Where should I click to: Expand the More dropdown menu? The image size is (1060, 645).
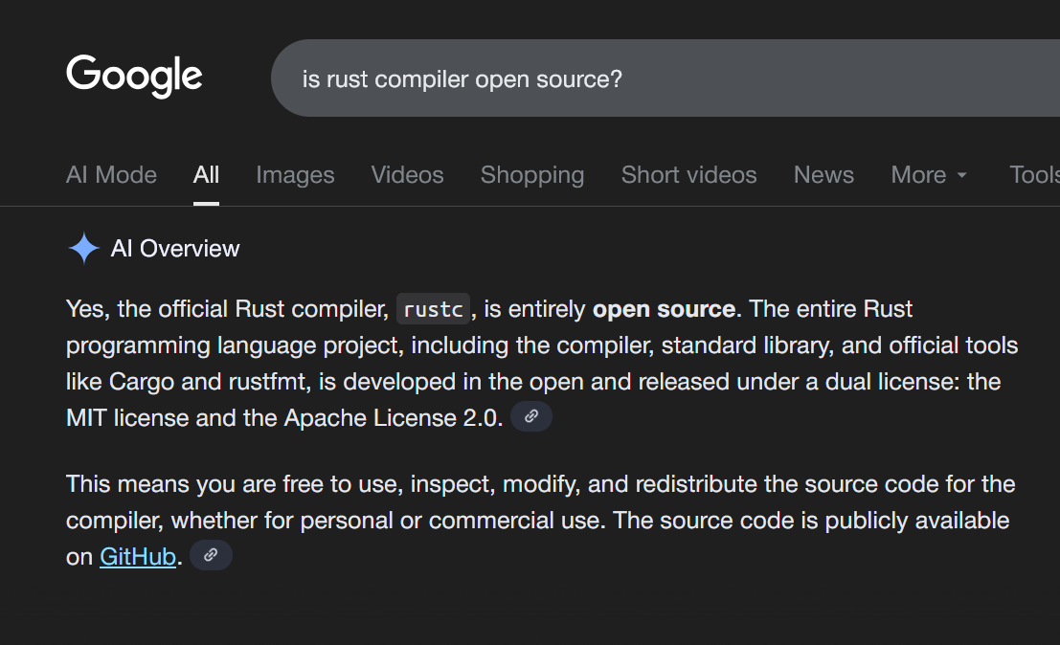coord(929,175)
